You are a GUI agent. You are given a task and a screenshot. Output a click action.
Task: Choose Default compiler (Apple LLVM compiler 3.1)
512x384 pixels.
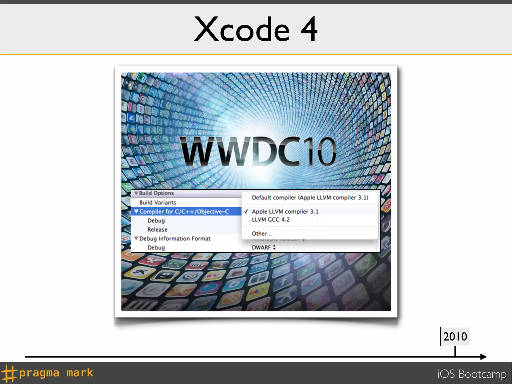(x=310, y=197)
